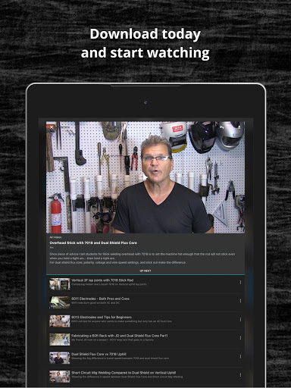This screenshot has width=291, height=388.
Task: Open more options for '6011 Electrodes' video
Action: pos(240,301)
